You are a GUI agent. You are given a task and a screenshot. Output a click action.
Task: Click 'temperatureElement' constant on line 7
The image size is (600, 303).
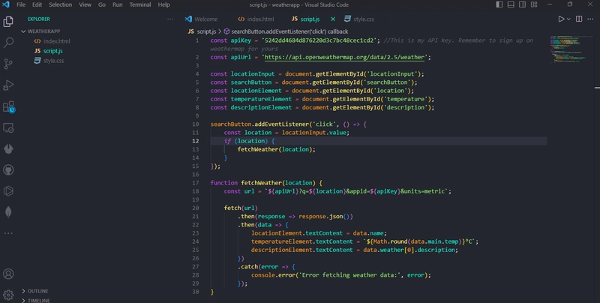click(261, 99)
